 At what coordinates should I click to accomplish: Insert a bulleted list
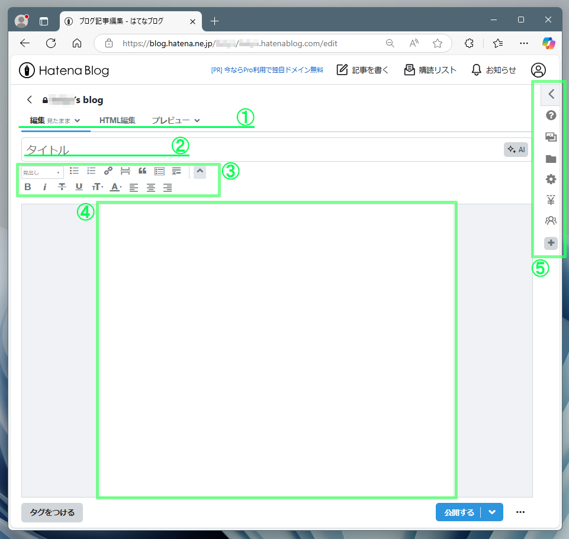[74, 171]
